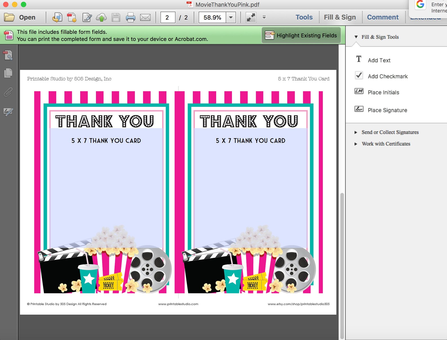Open the attachments paperclip sidebar icon
Viewport: 447px width, 340px height.
(x=8, y=92)
